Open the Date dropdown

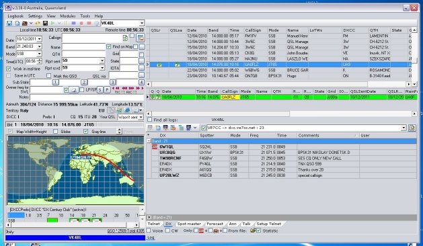pyautogui.click(x=40, y=39)
